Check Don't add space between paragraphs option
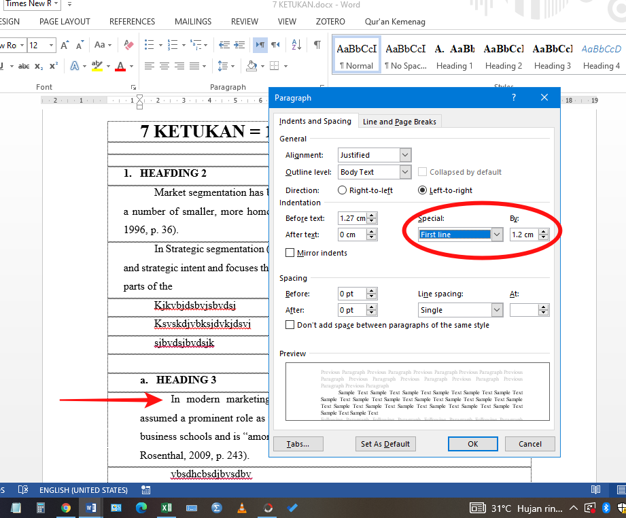626x518 pixels. 290,324
